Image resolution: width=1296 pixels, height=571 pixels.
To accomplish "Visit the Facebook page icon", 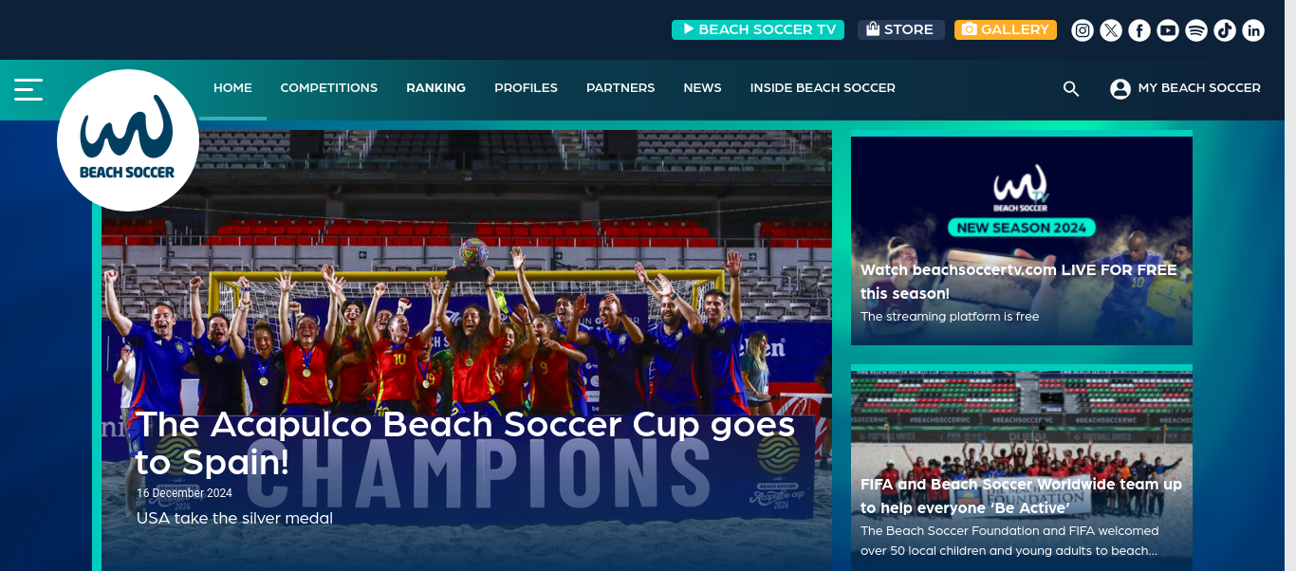I will tap(1139, 30).
